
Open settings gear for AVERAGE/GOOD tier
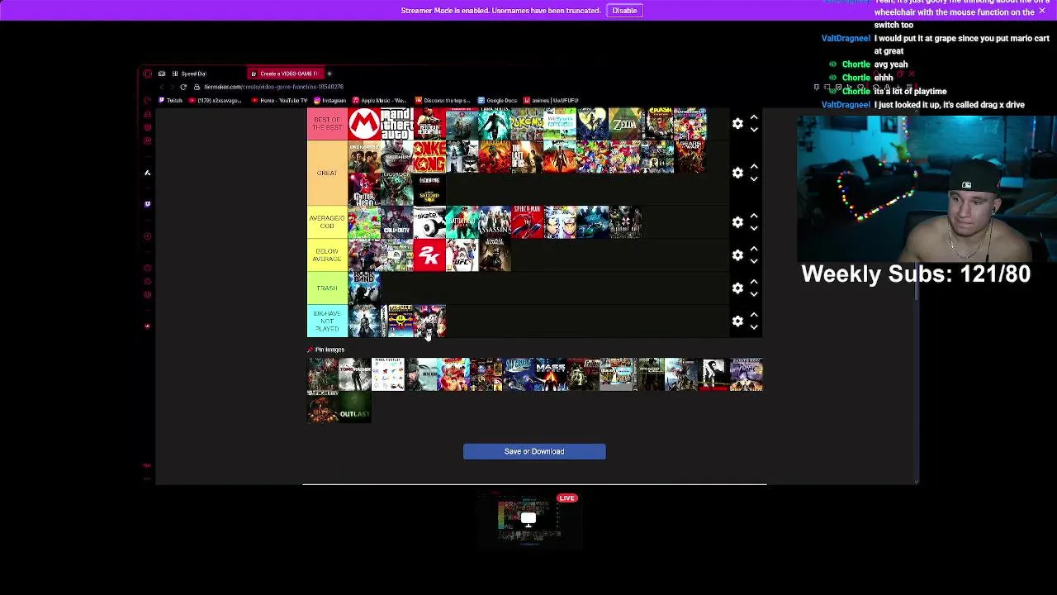pos(737,222)
